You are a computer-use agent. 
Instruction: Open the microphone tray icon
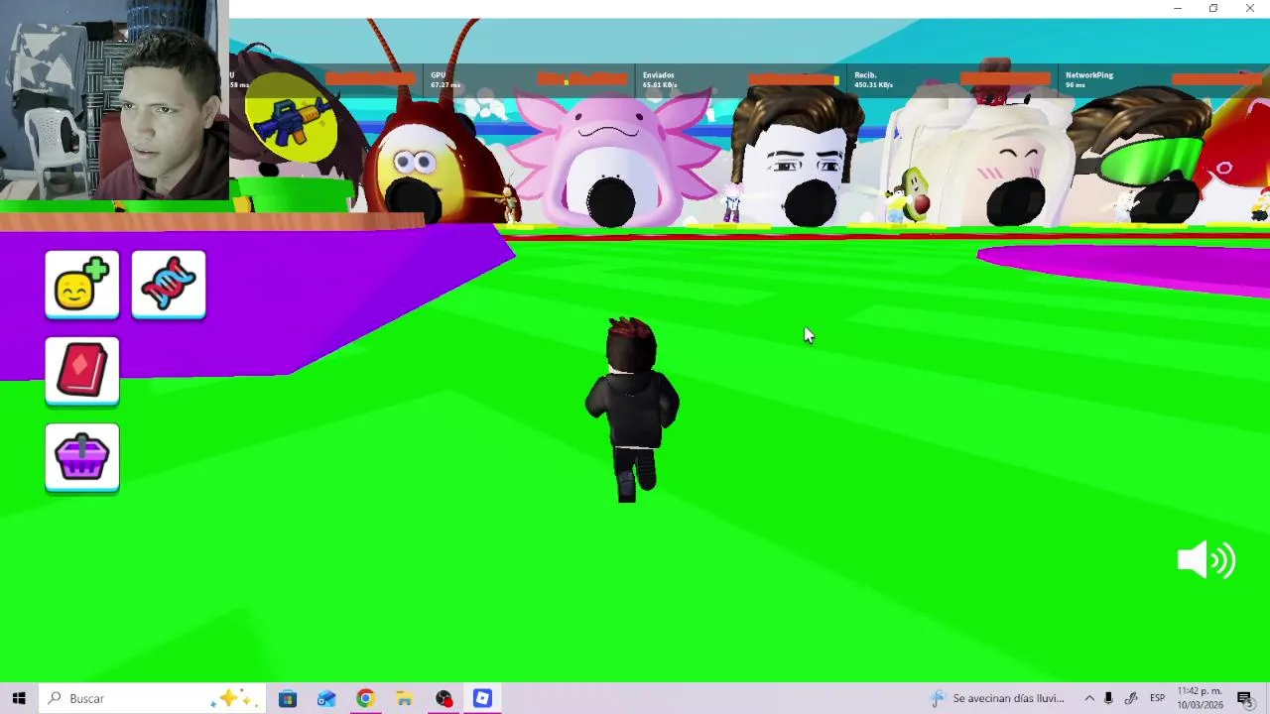tap(1108, 698)
